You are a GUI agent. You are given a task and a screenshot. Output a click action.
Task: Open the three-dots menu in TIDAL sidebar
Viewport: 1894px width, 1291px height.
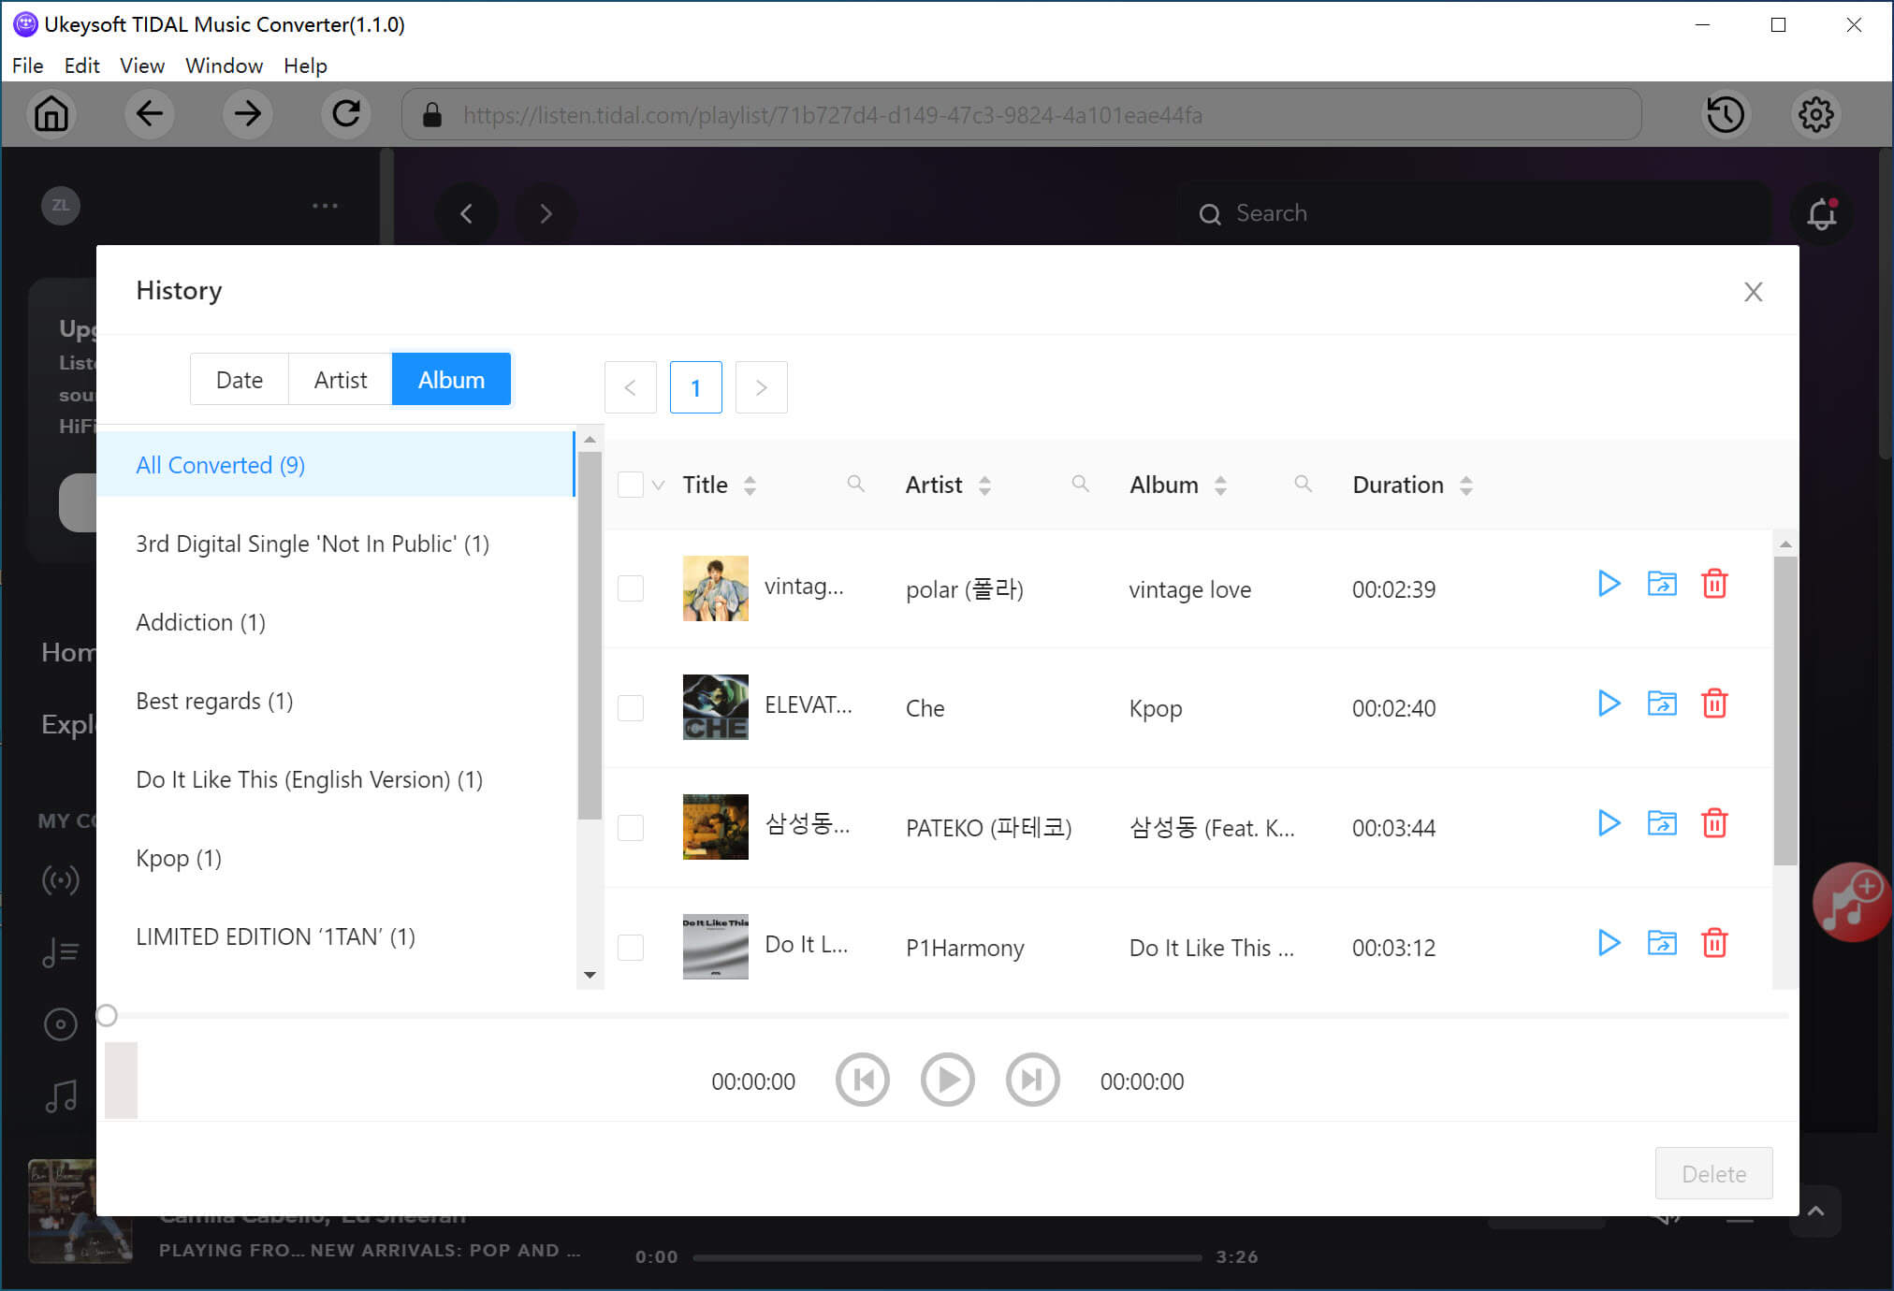pos(325,206)
